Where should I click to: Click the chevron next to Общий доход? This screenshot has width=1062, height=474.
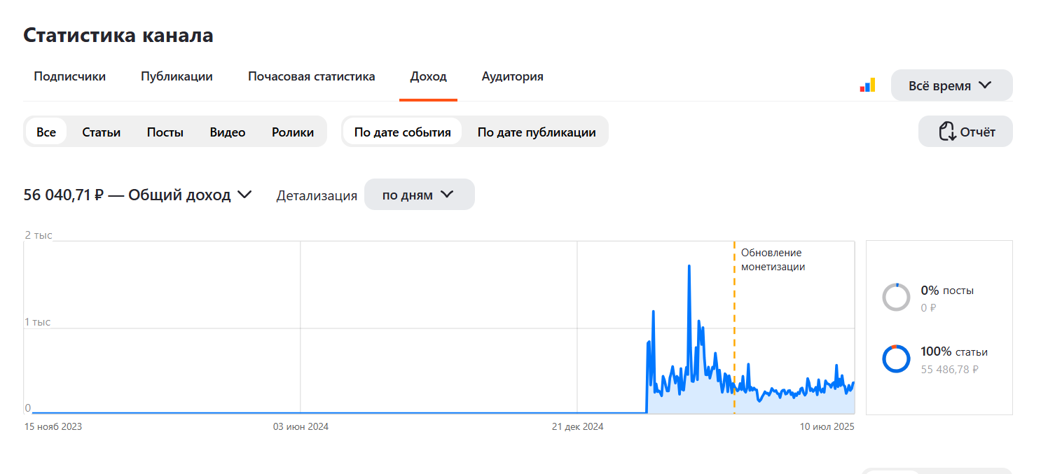coord(244,195)
